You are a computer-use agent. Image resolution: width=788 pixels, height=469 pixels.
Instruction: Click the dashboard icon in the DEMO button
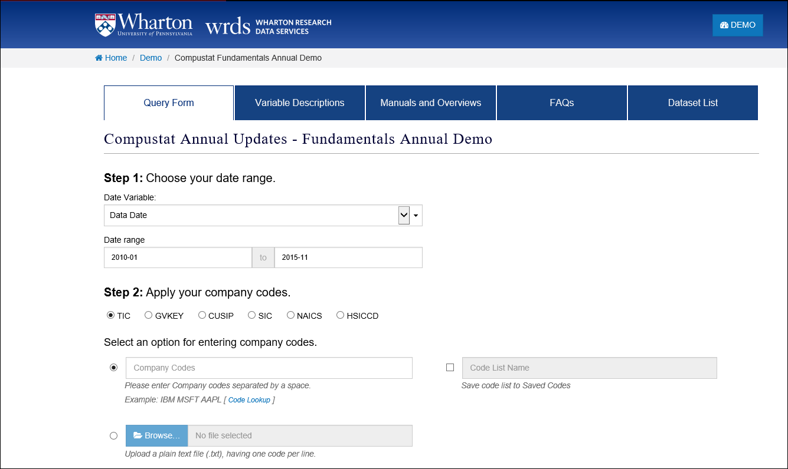(x=724, y=25)
